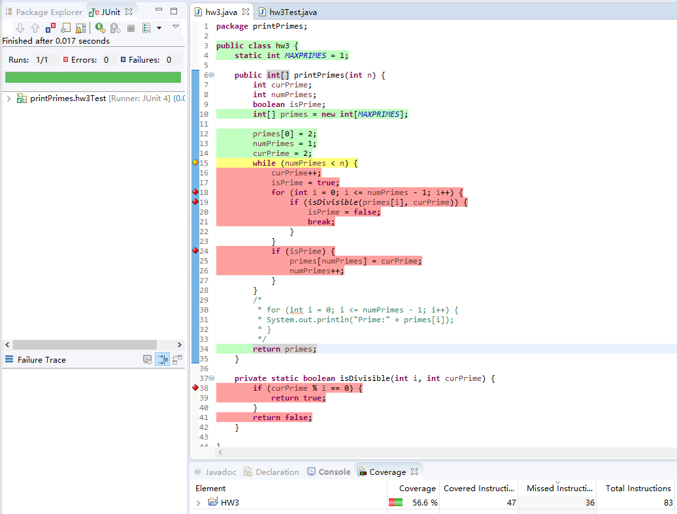This screenshot has width=677, height=514.
Task: Click green JUnit progress bar
Action: [x=93, y=78]
